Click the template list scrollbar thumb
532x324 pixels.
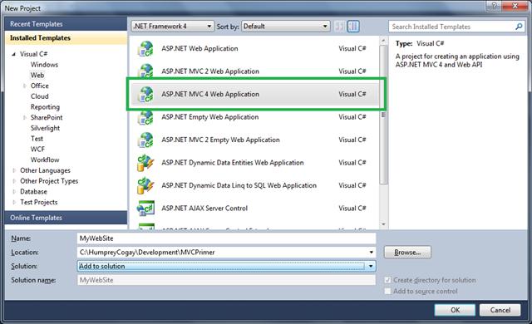click(x=383, y=115)
